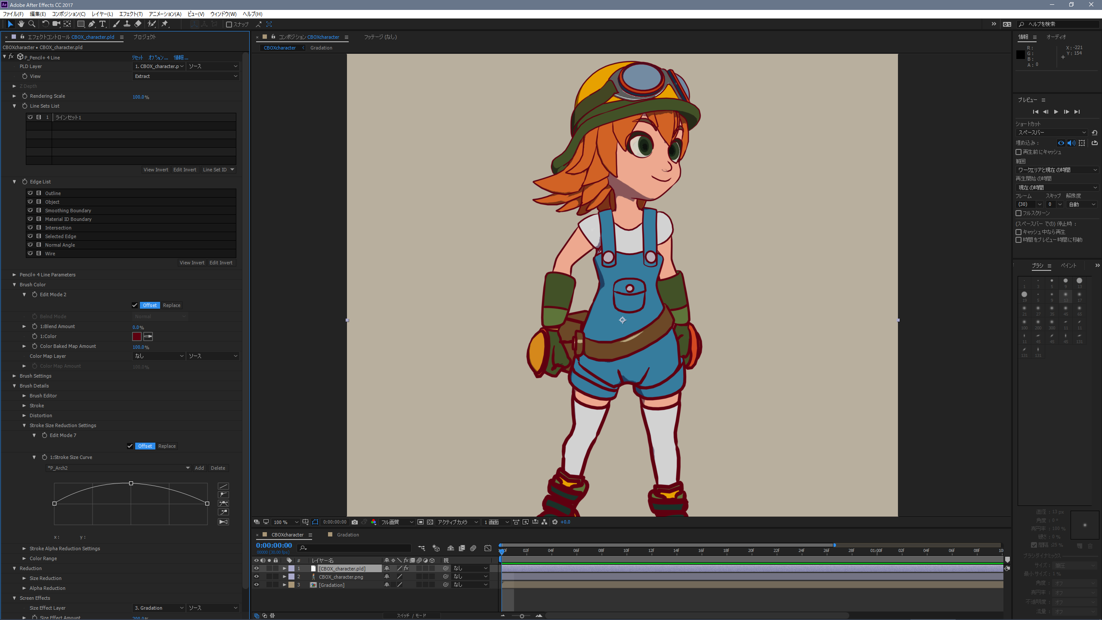
Task: Open the PLD Layer dropdown
Action: point(159,66)
